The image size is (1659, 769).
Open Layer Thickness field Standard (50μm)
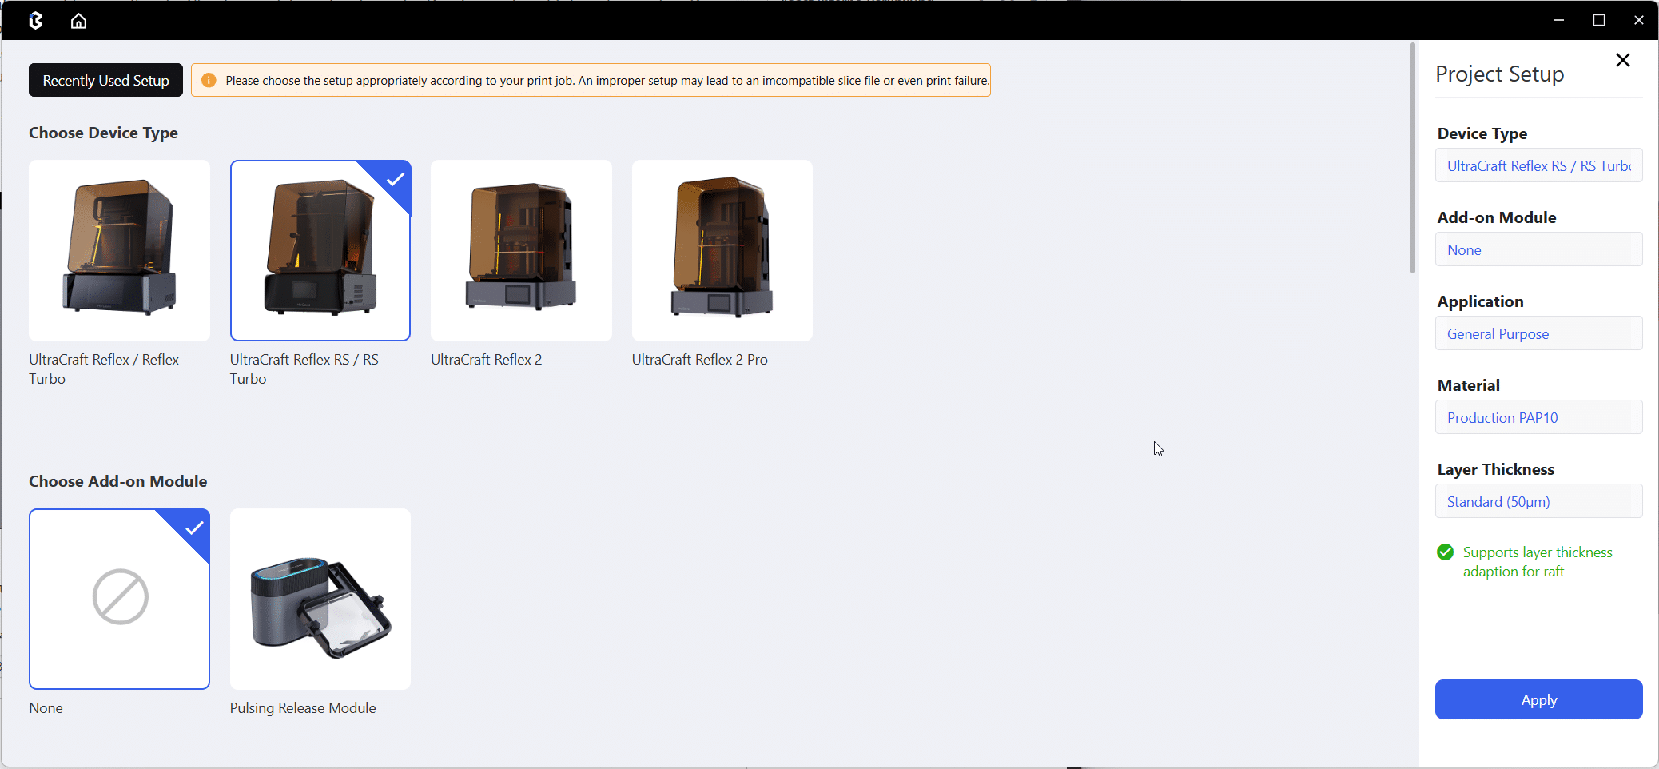[1538, 501]
